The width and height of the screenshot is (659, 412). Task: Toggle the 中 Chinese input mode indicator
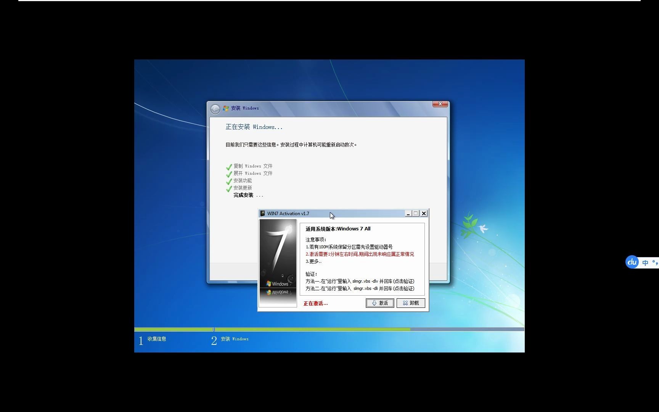(645, 263)
